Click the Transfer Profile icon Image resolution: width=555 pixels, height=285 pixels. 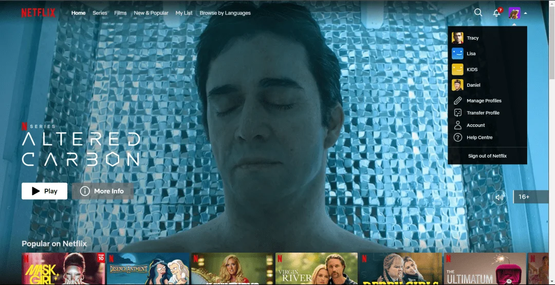coord(458,113)
